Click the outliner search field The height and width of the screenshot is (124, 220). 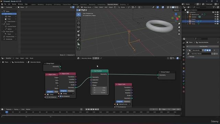pos(200,7)
